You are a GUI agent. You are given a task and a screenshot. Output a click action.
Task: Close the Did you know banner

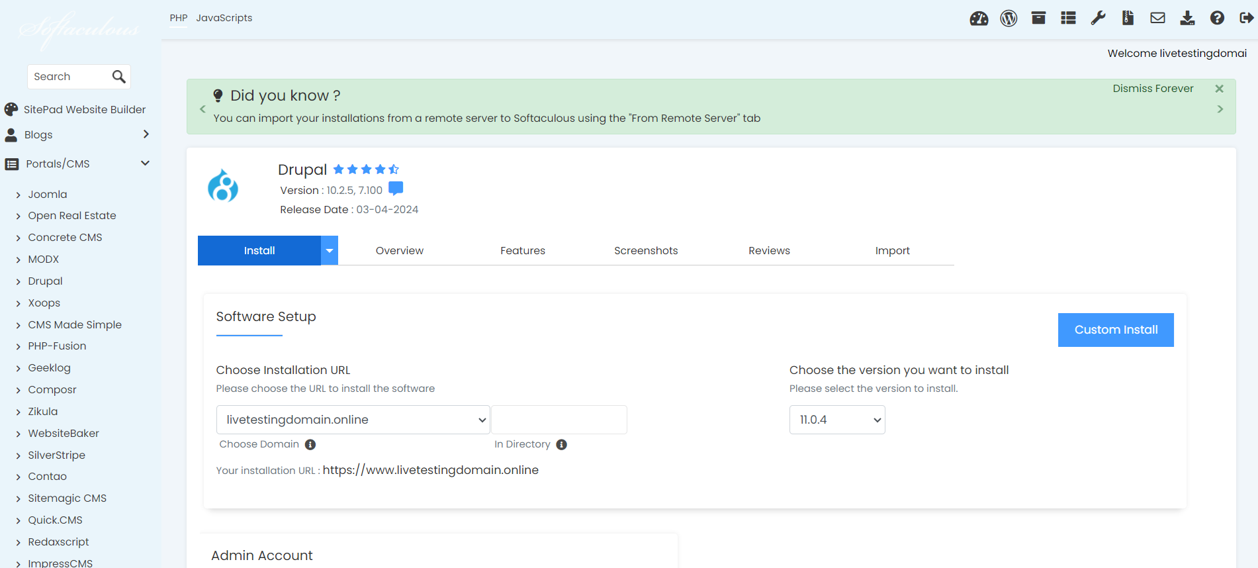click(x=1219, y=89)
